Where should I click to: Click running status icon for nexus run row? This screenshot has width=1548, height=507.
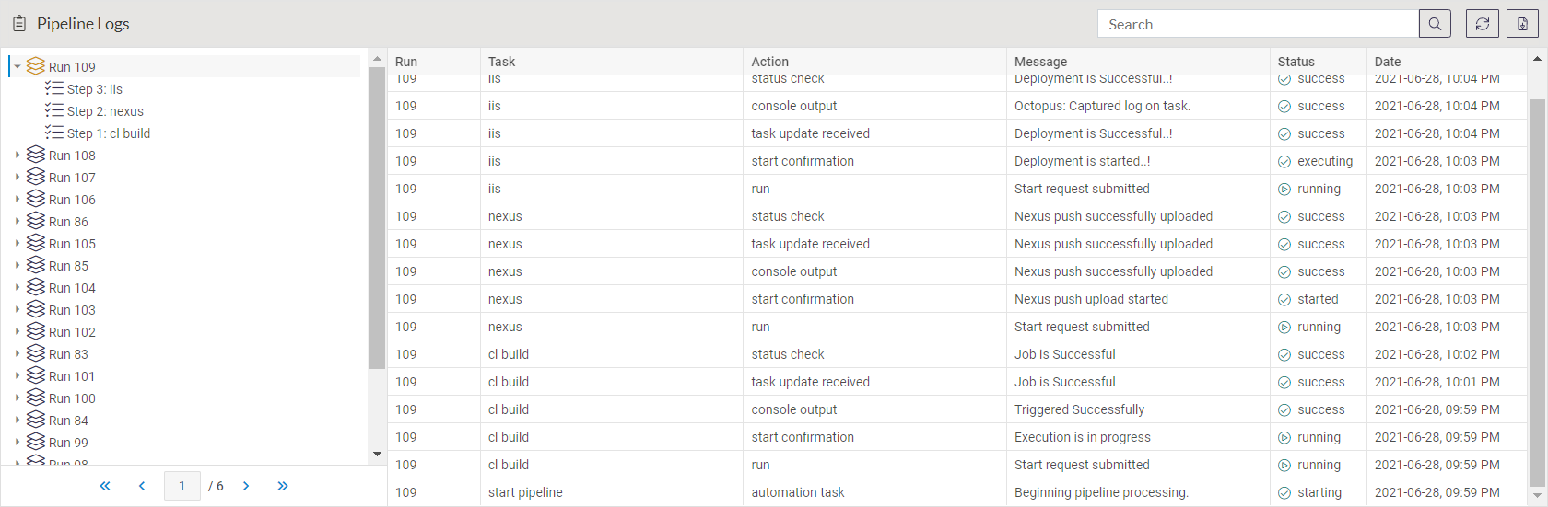1284,327
